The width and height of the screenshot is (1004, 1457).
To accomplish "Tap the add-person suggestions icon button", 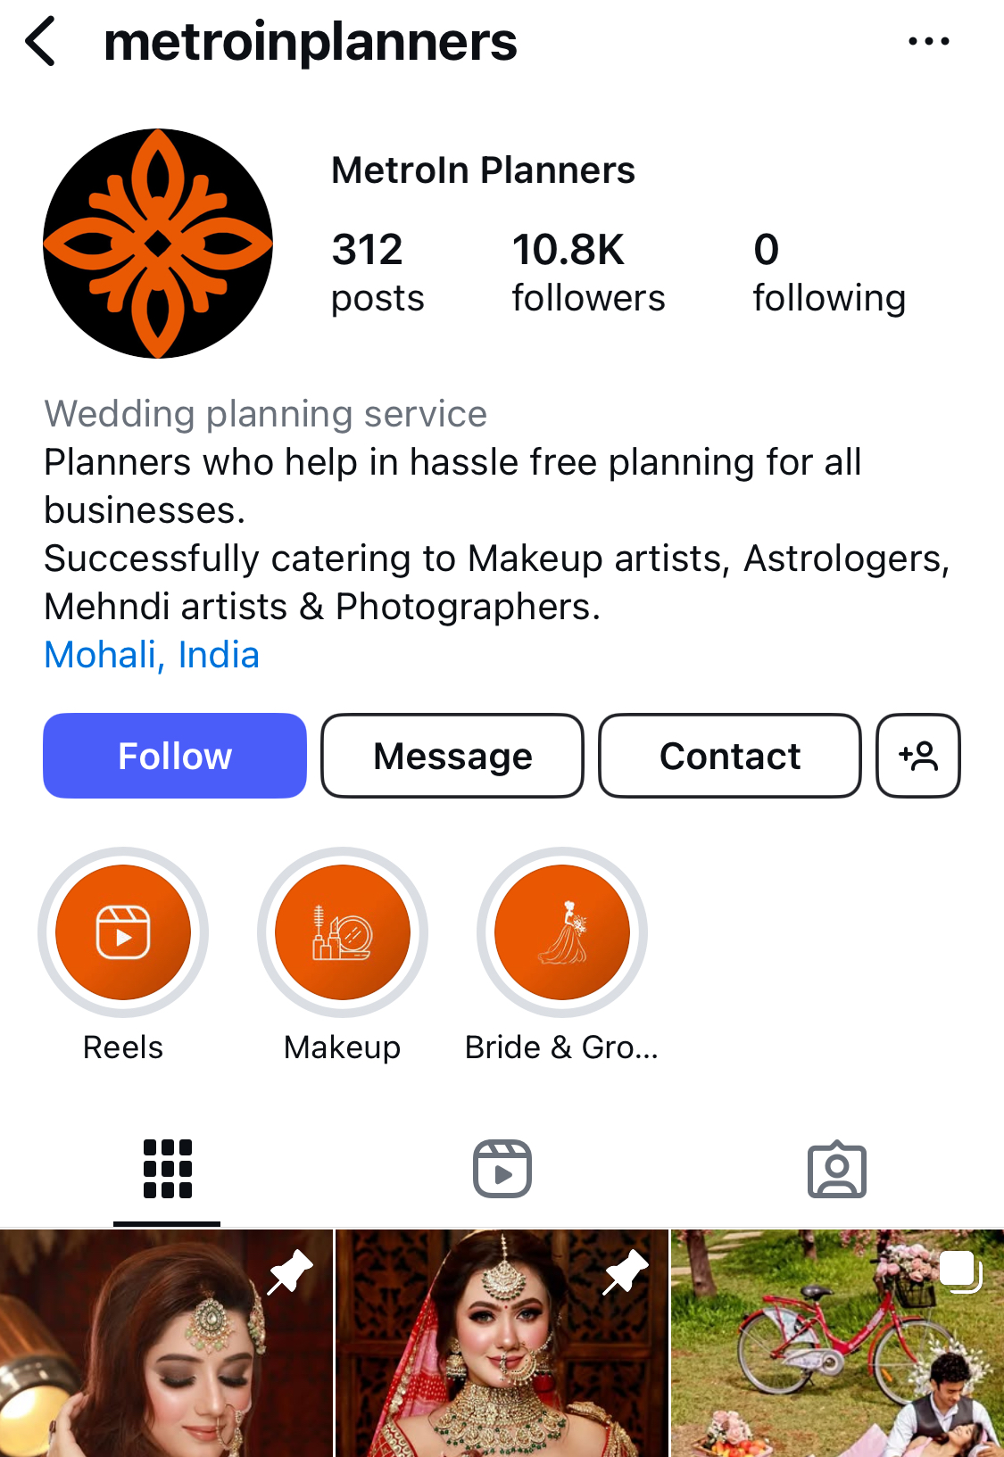I will click(x=917, y=756).
